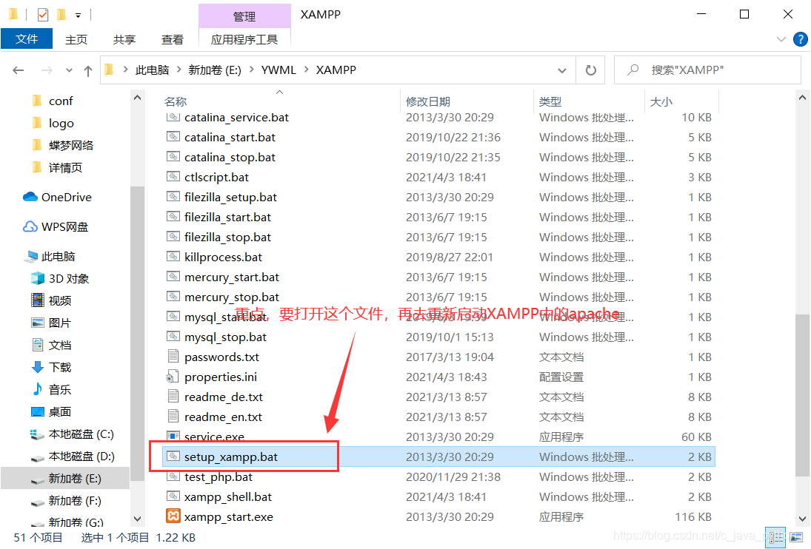Click the killprocess.bat file icon

[173, 257]
